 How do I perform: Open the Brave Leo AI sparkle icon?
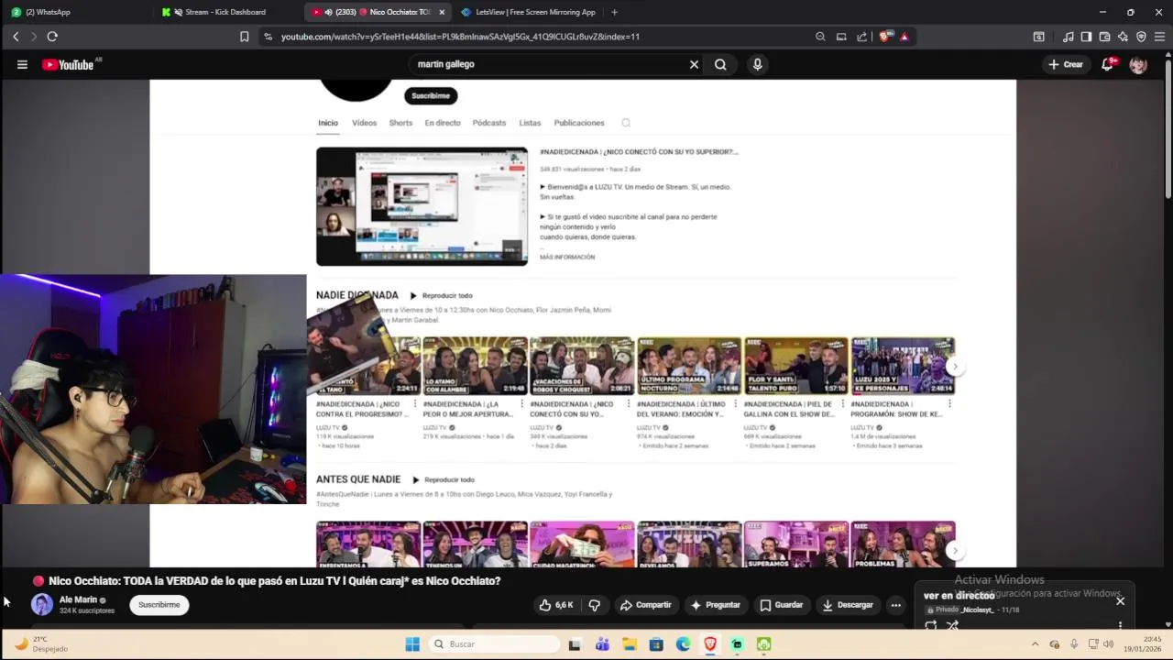point(1123,37)
